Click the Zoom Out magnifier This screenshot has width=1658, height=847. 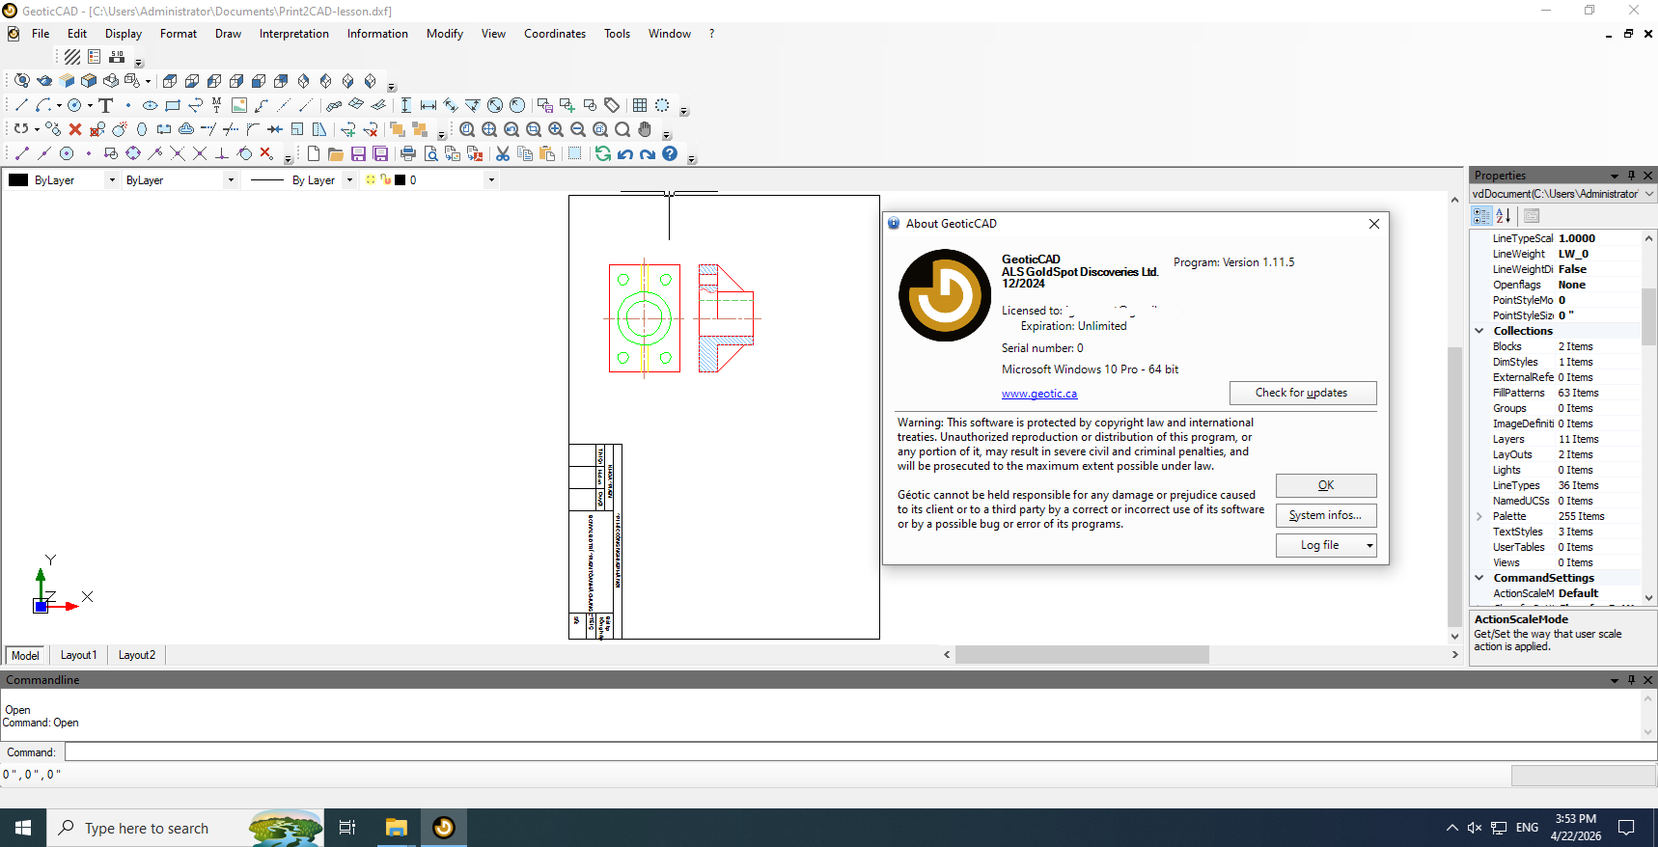[x=578, y=129]
